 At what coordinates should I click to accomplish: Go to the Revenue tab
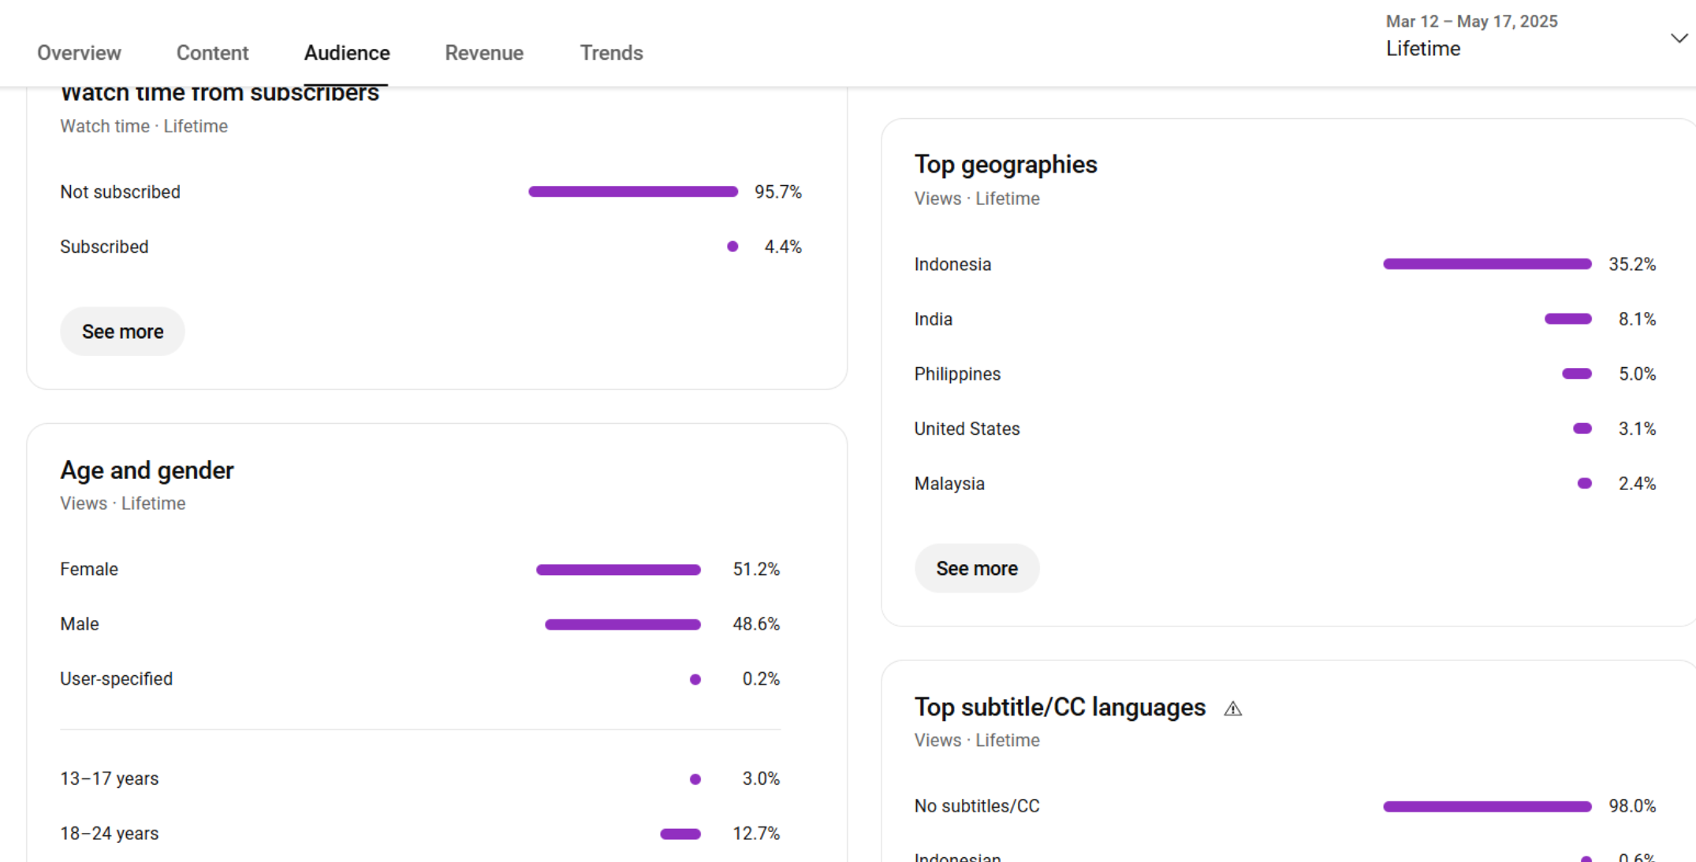pyautogui.click(x=484, y=53)
